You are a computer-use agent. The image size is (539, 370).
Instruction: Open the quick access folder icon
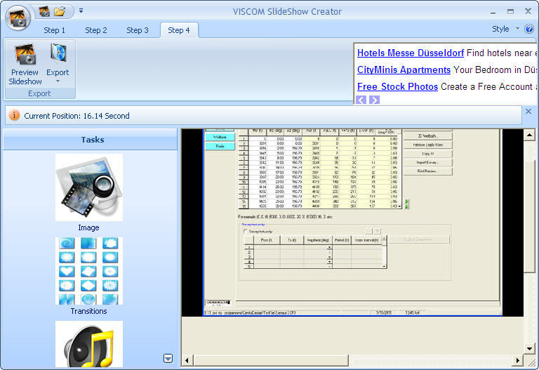coord(60,11)
